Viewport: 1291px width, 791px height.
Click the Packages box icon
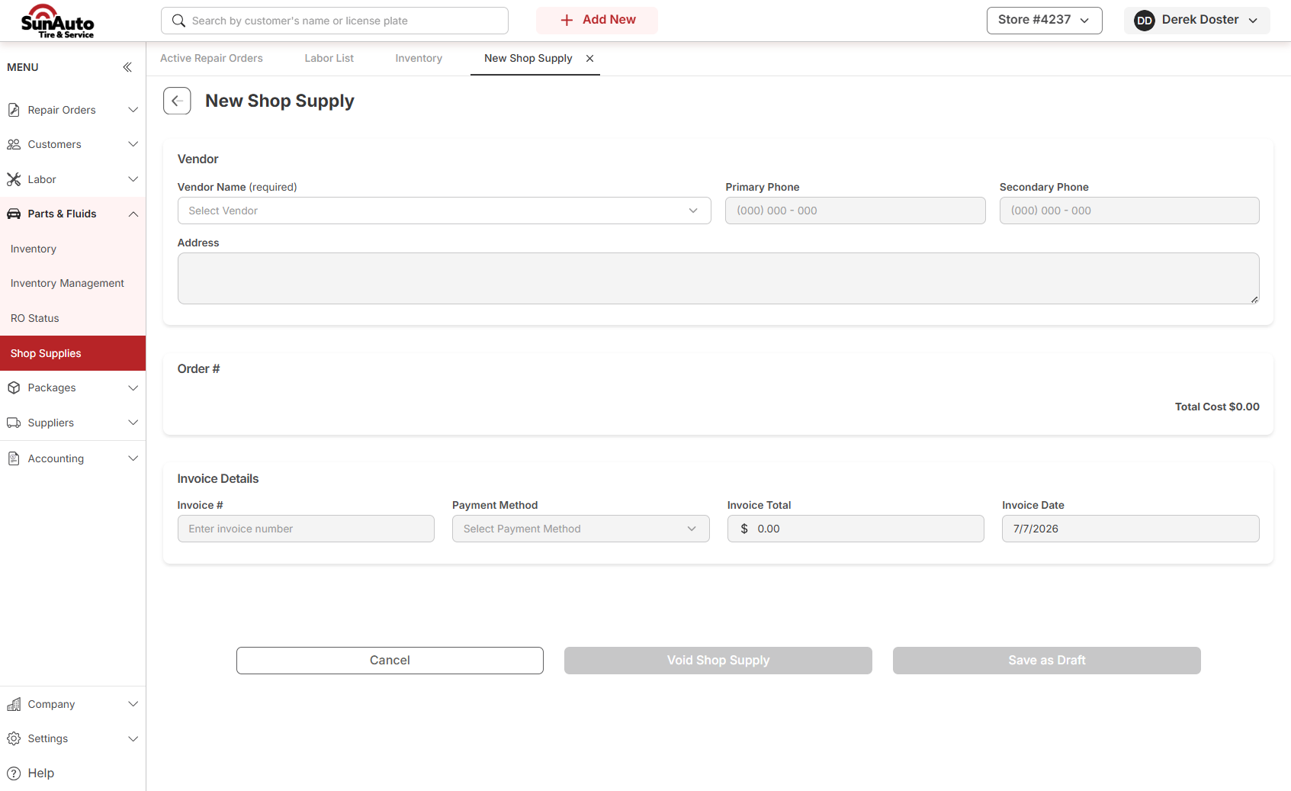[x=14, y=387]
